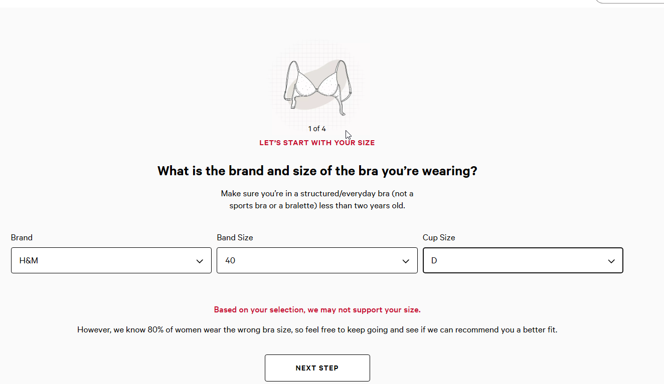Click the chevron arrow in Brand dropdown
This screenshot has height=384, width=664.
(x=200, y=261)
